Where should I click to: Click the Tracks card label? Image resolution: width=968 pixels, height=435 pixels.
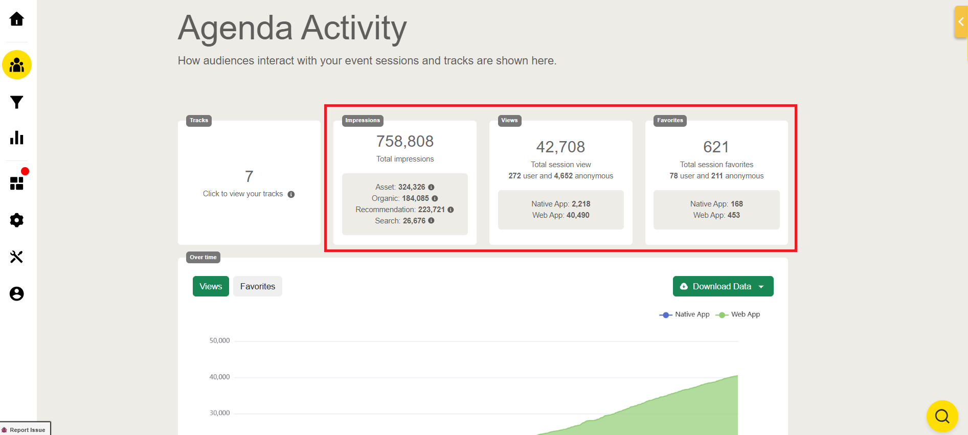tap(199, 121)
